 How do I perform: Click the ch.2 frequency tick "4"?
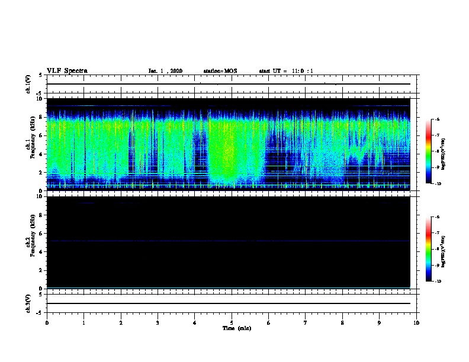(x=41, y=252)
